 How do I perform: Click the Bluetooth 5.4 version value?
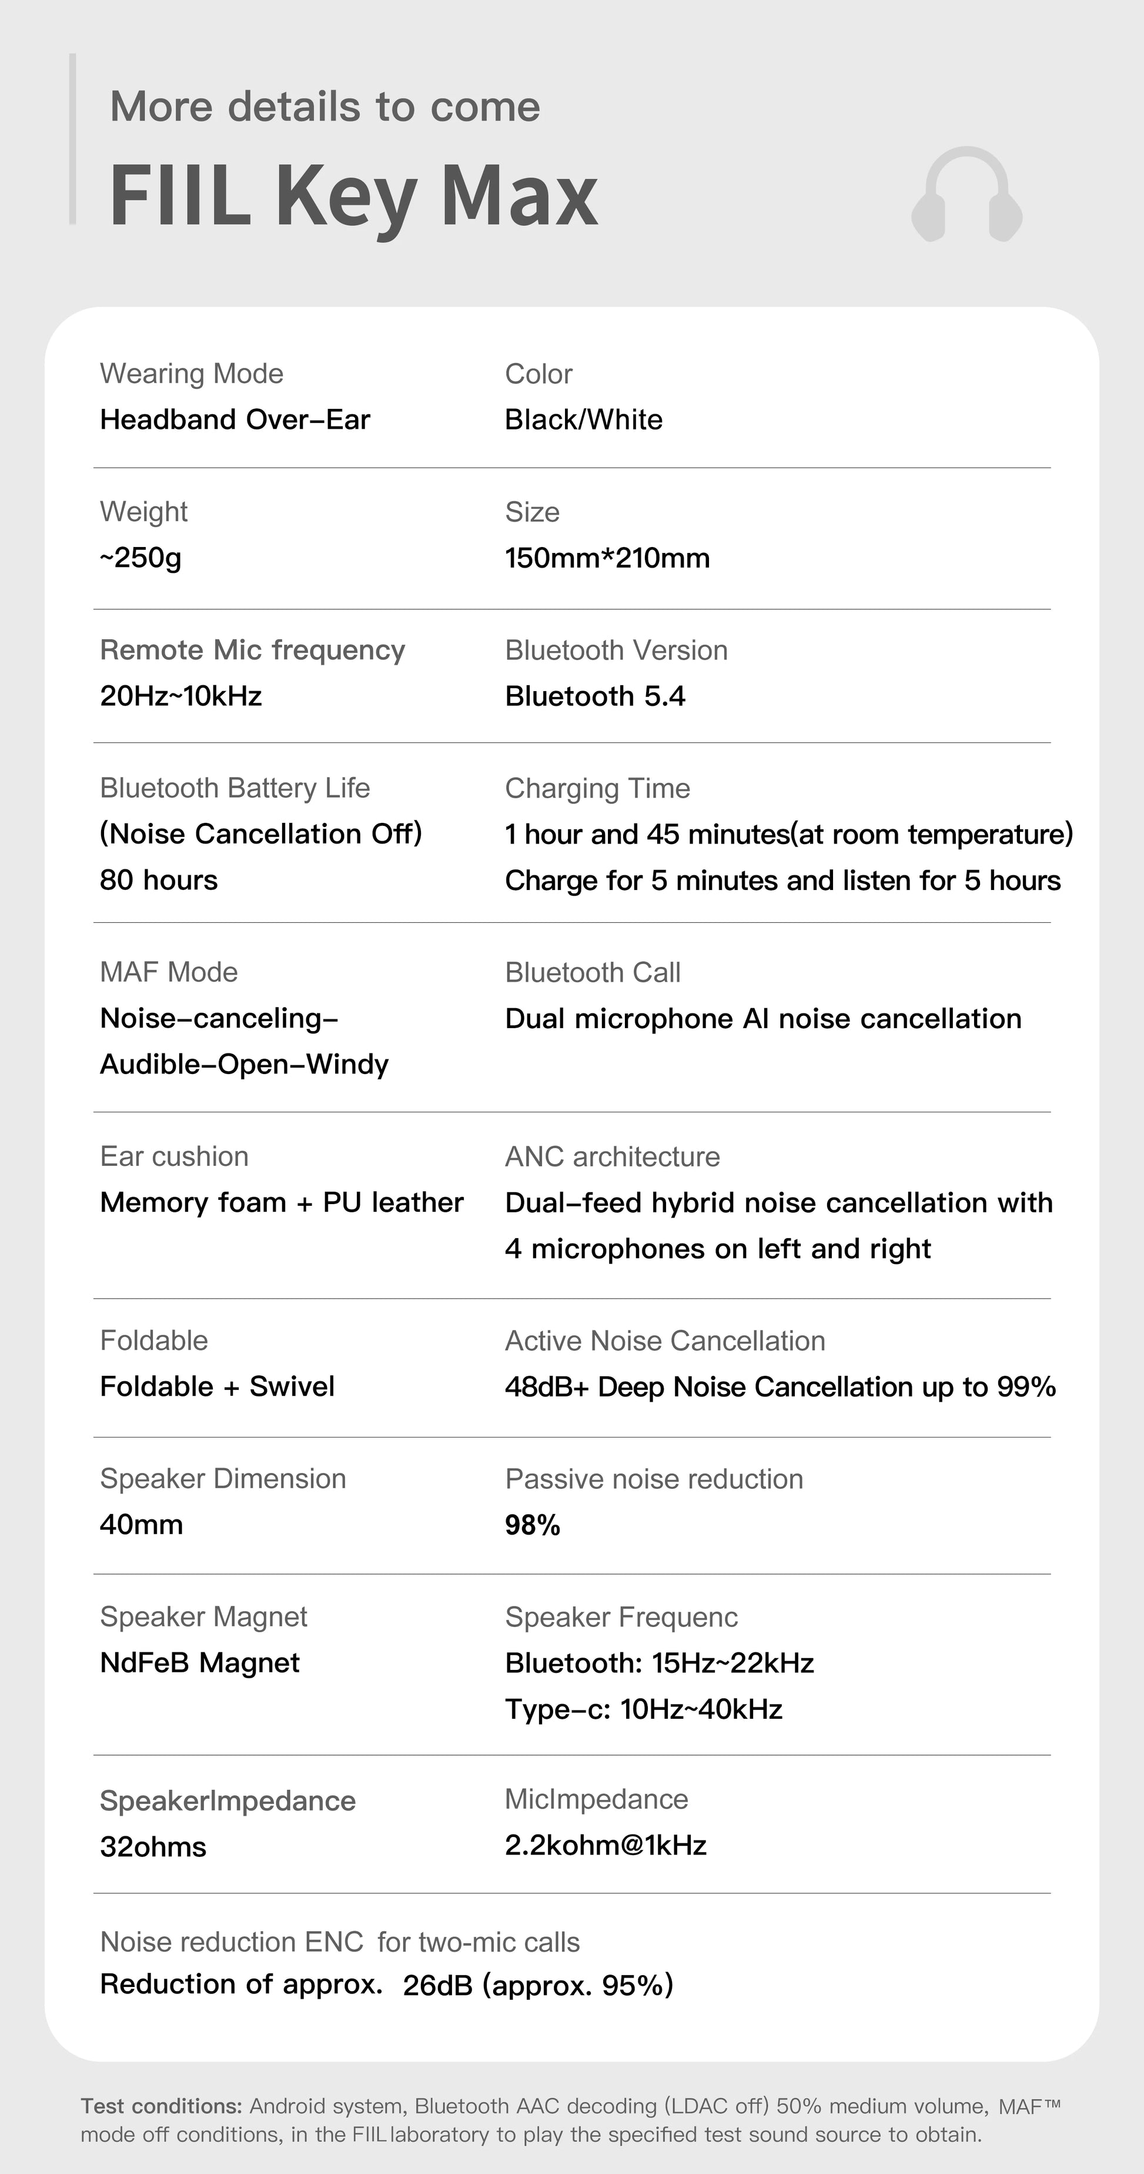(x=595, y=696)
